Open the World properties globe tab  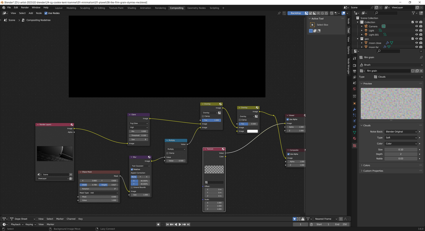tap(354, 89)
